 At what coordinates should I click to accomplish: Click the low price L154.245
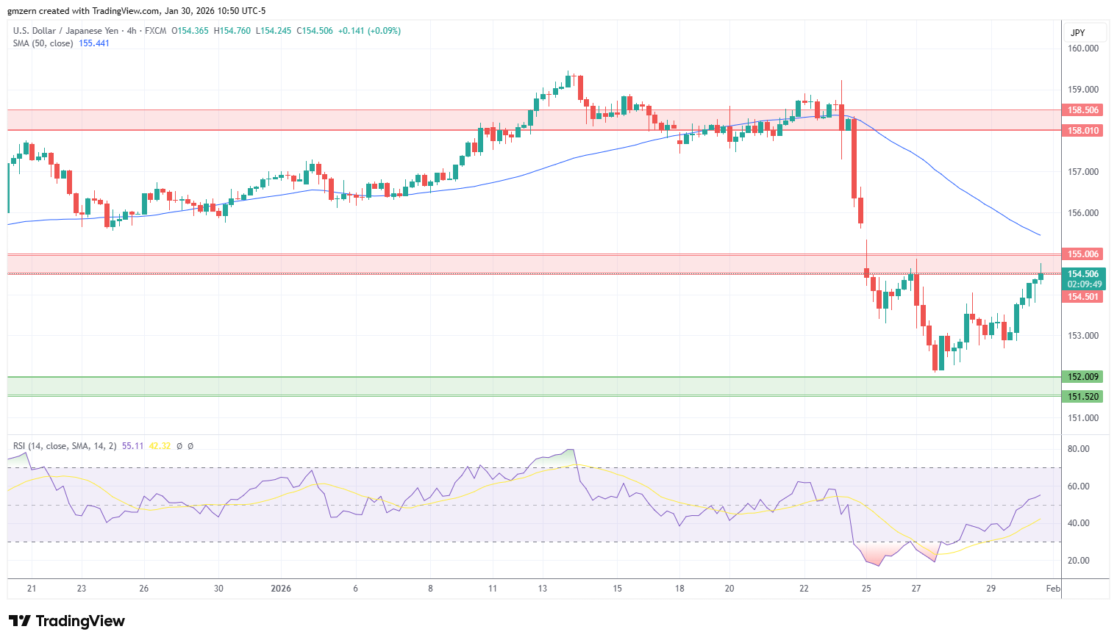click(x=274, y=31)
